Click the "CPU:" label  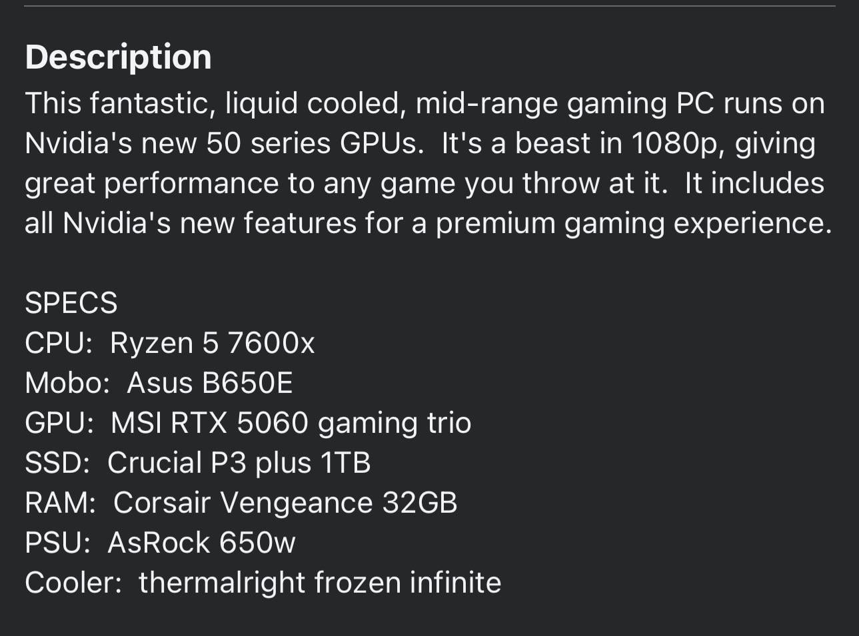59,343
